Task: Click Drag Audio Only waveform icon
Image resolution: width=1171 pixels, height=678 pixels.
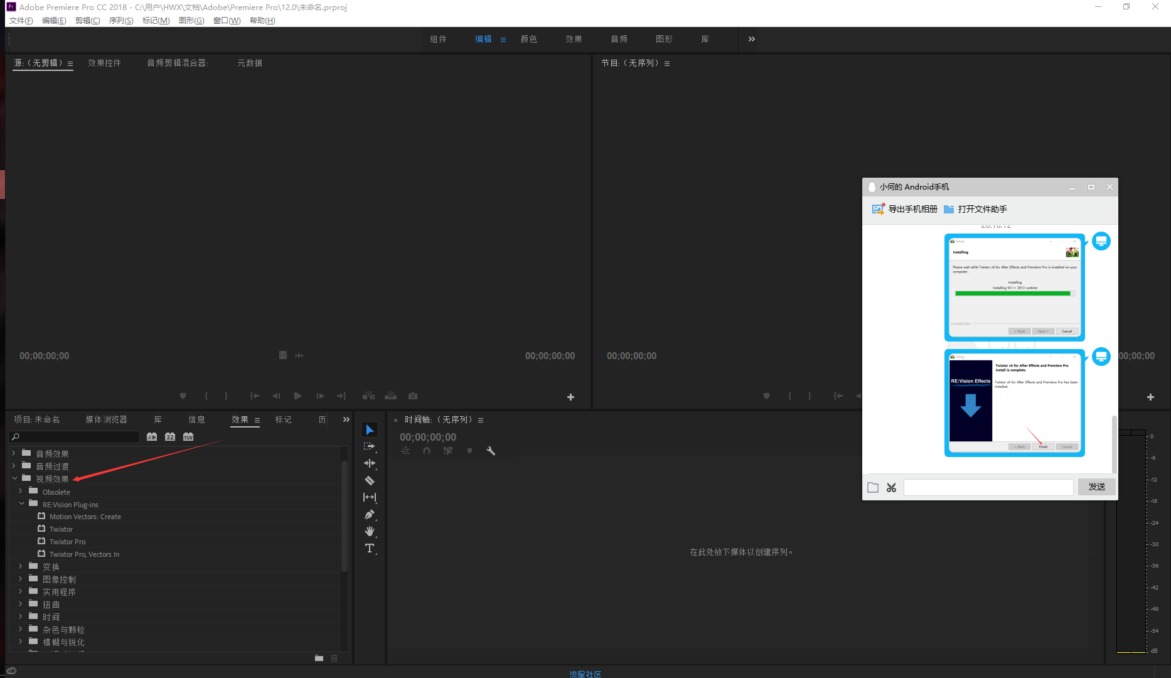Action: 299,355
